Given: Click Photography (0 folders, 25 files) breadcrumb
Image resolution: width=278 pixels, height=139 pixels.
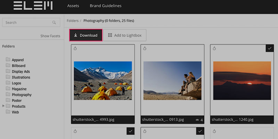Looking at the screenshot, I should [109, 21].
